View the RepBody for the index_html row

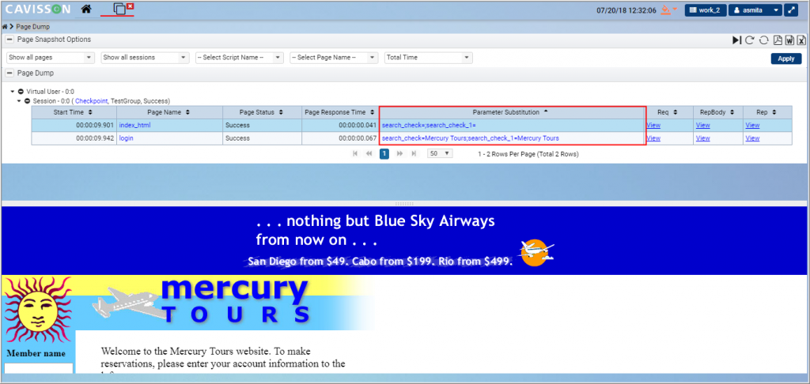[x=703, y=126]
